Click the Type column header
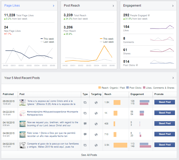Screen dimensions: 179x160 (85, 94)
